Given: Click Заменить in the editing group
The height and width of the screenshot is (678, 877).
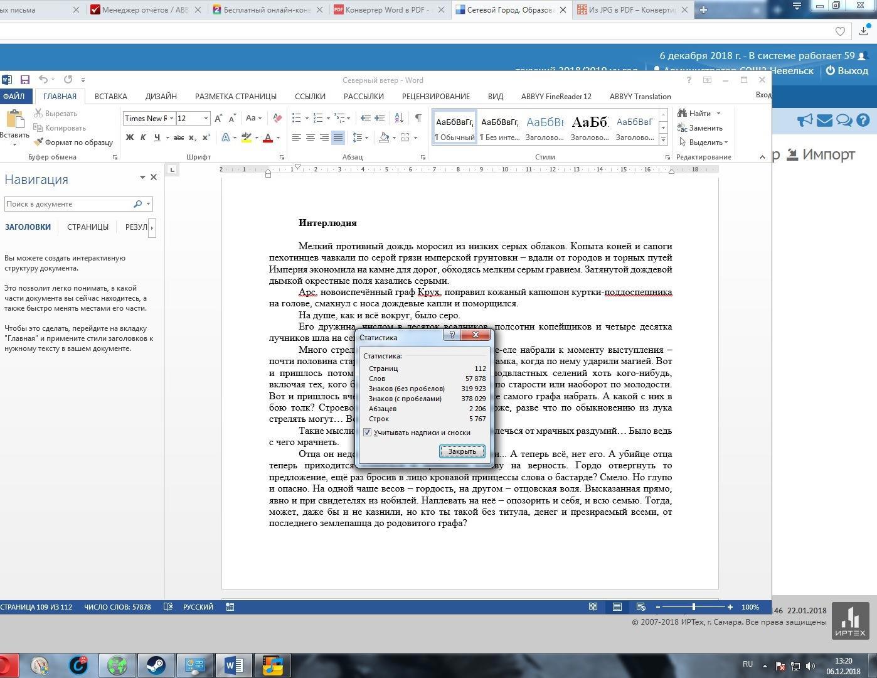Looking at the screenshot, I should tap(701, 128).
